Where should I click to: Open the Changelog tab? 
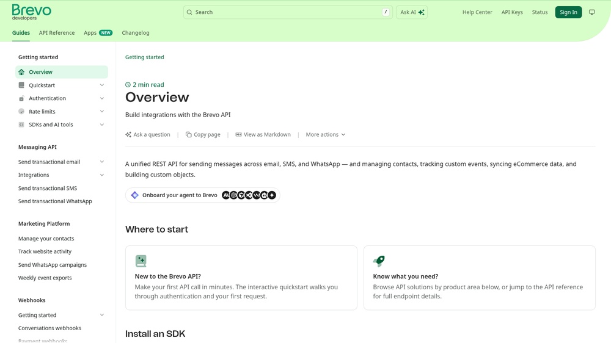(136, 33)
